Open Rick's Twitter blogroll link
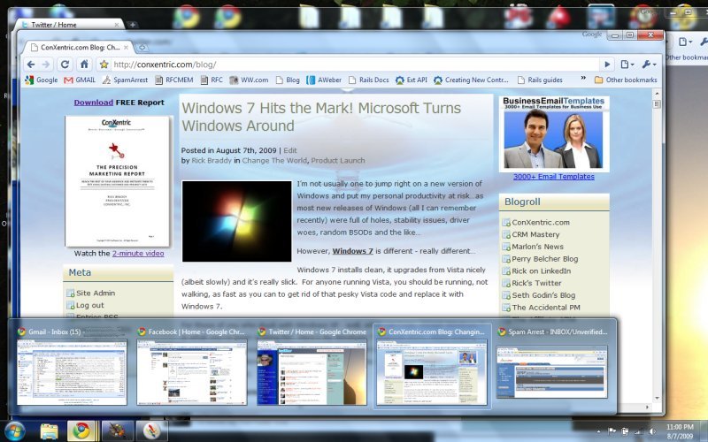708x442 pixels. pyautogui.click(x=536, y=283)
